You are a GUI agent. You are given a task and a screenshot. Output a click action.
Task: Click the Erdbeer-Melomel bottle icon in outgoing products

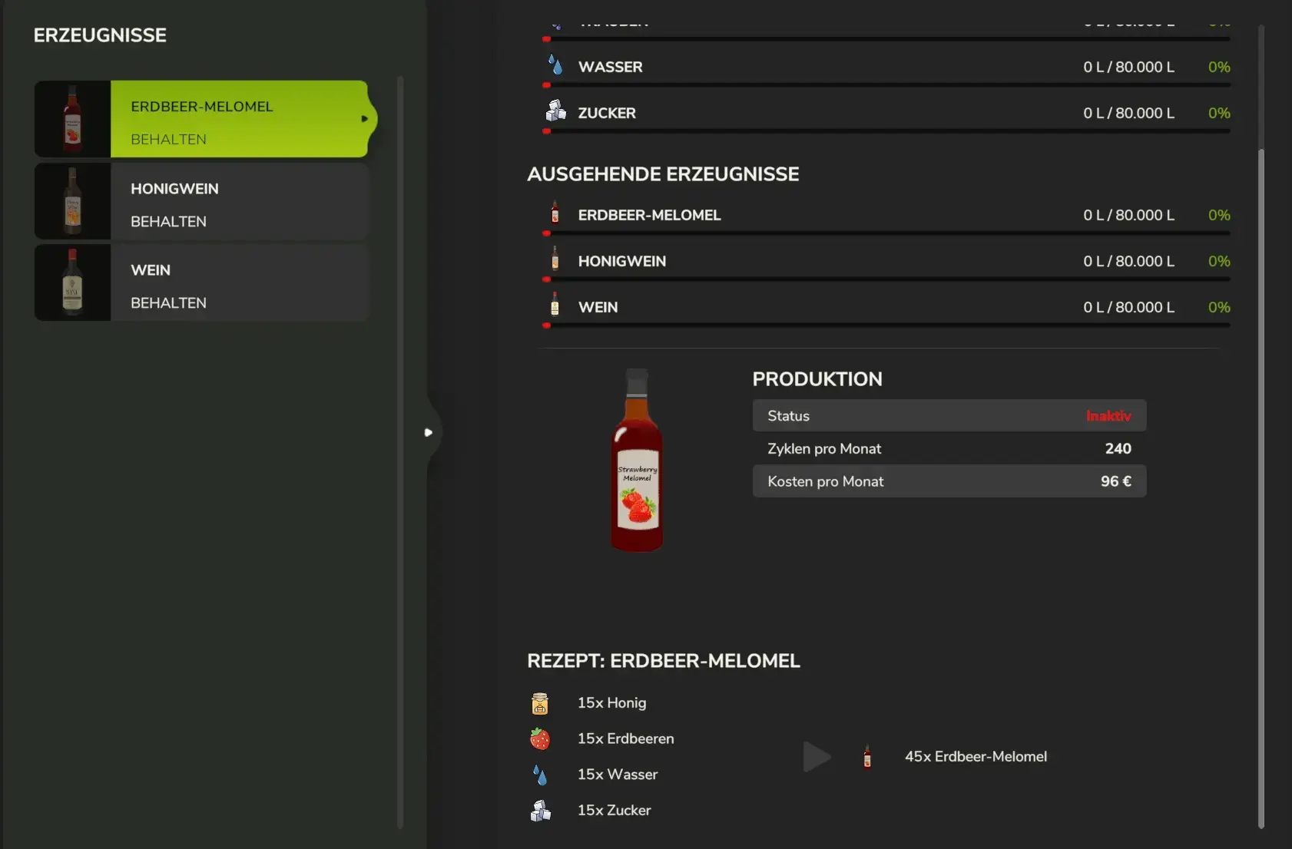coord(555,213)
